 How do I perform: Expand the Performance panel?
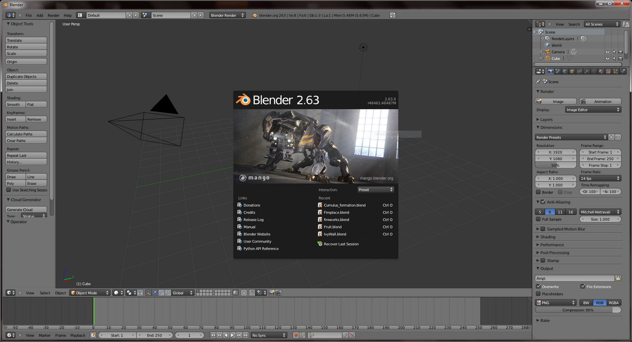[x=552, y=245]
